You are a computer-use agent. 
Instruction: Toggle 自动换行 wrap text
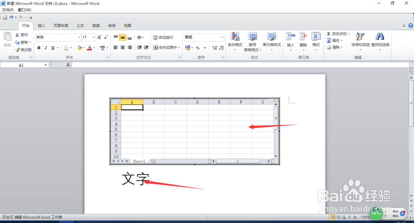[163, 38]
